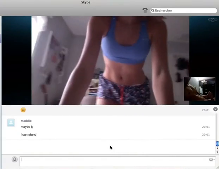Click the Rechercher search field
The image size is (219, 169).
click(x=184, y=11)
